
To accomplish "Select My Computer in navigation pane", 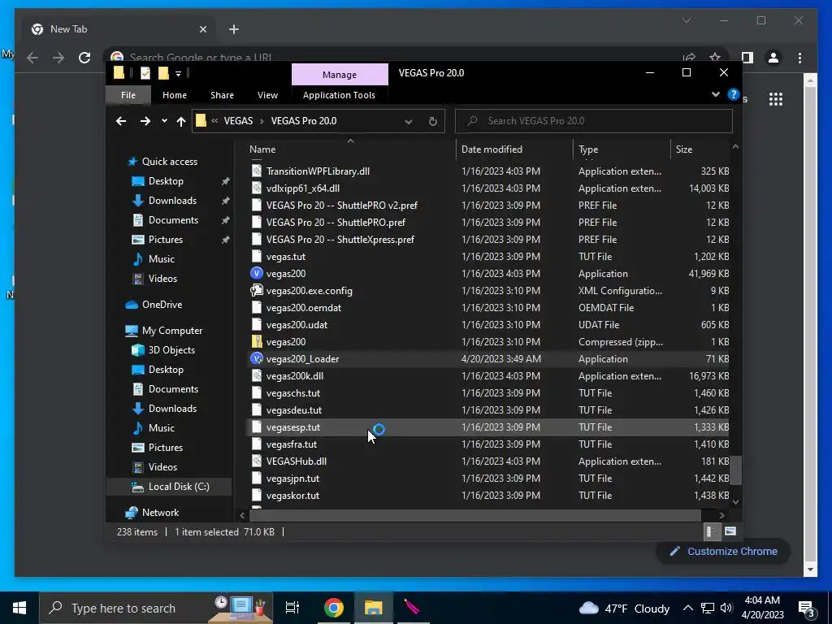I will click(x=172, y=331).
